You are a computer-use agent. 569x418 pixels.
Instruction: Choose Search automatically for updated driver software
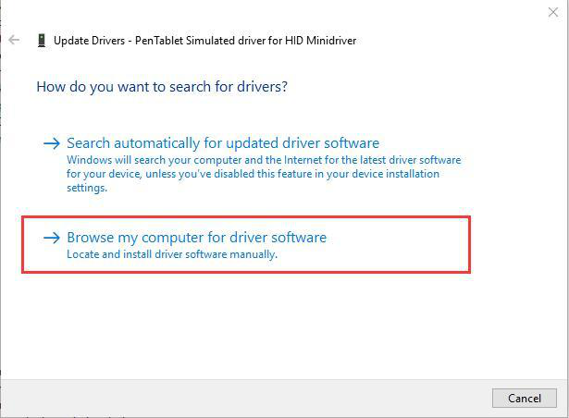[x=223, y=143]
